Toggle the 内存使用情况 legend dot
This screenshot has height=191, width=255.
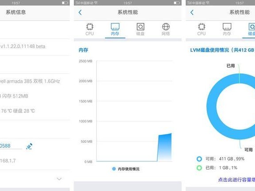114,169
